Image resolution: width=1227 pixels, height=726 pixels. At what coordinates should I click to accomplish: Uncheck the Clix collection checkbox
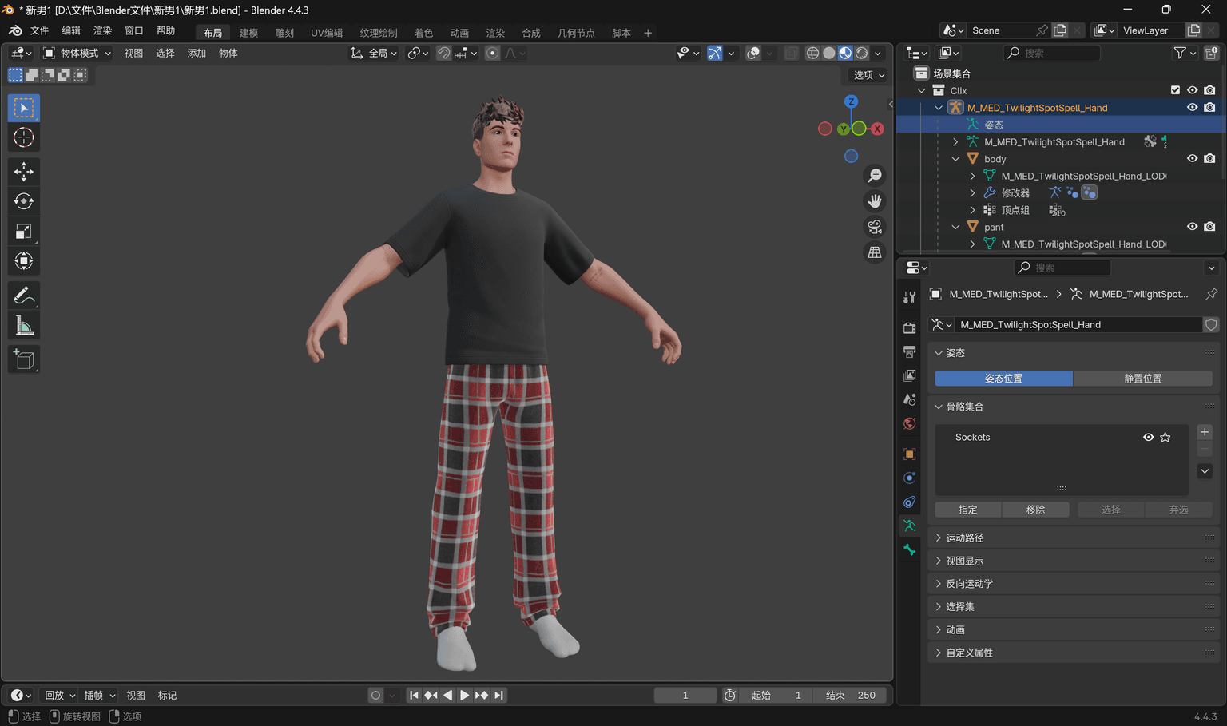[x=1175, y=90]
